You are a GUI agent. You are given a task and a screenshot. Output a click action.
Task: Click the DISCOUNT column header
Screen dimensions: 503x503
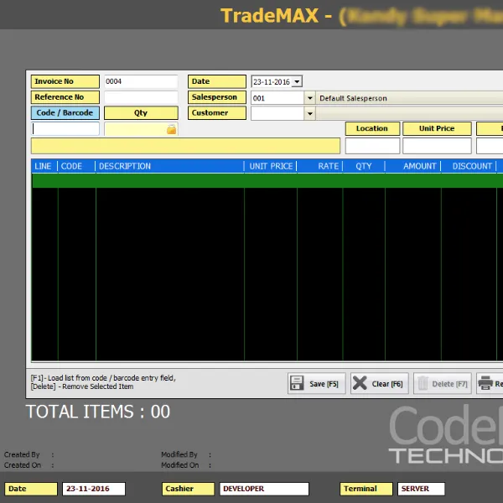click(x=469, y=166)
